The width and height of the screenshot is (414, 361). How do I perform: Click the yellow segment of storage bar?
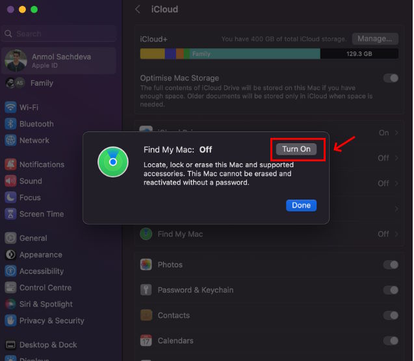coord(153,54)
